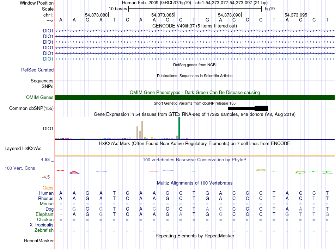
Task: Open Multiz Alignments of 100 Vertebrates title
Action: pyautogui.click(x=194, y=183)
